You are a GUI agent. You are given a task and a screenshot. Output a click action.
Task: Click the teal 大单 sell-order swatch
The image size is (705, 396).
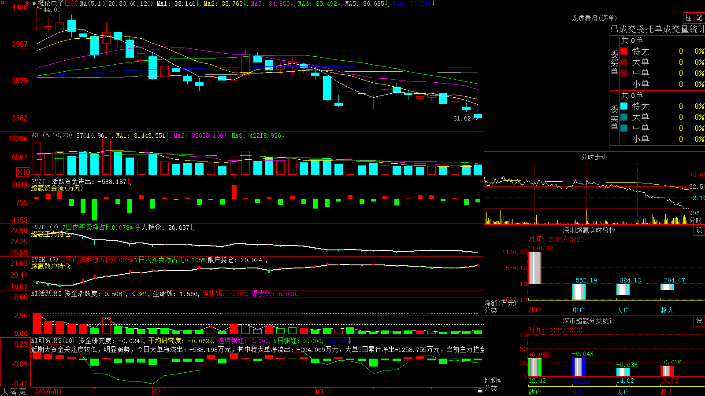click(x=624, y=117)
